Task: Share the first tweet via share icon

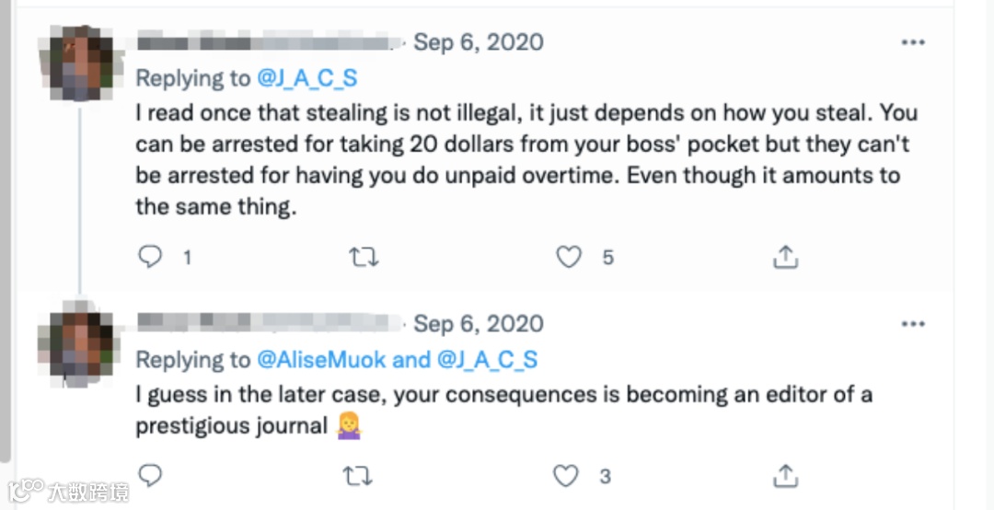Action: 785,257
